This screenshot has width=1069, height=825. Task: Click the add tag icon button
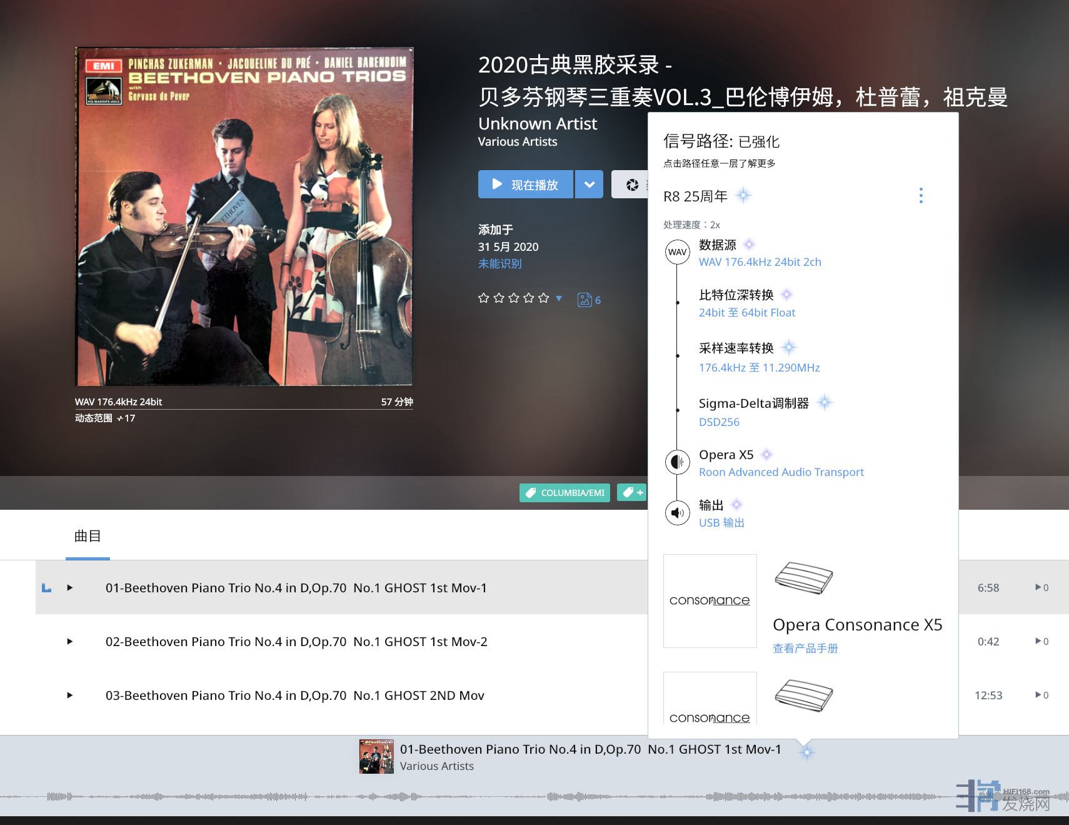(x=632, y=493)
